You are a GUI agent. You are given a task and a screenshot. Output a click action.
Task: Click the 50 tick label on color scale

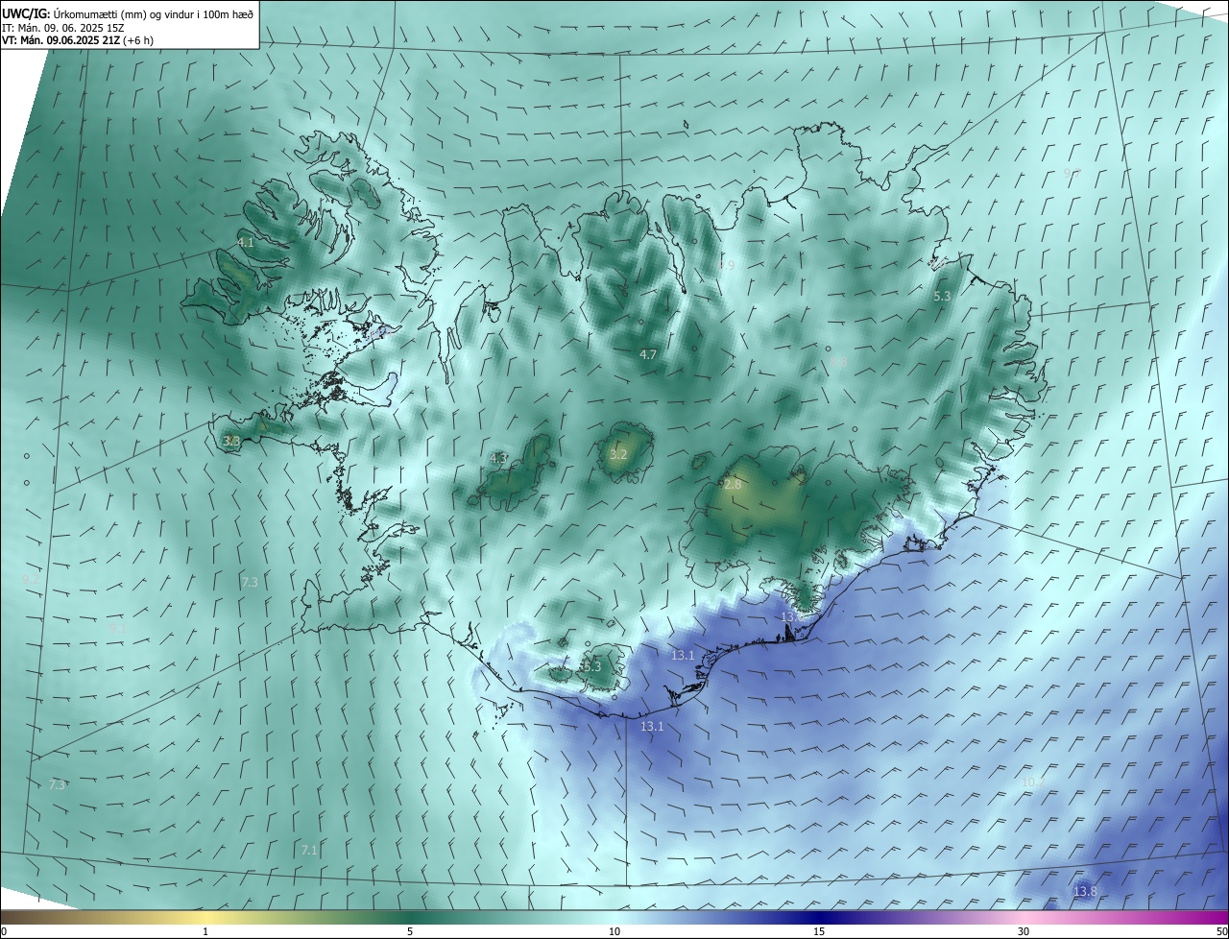tap(1221, 932)
